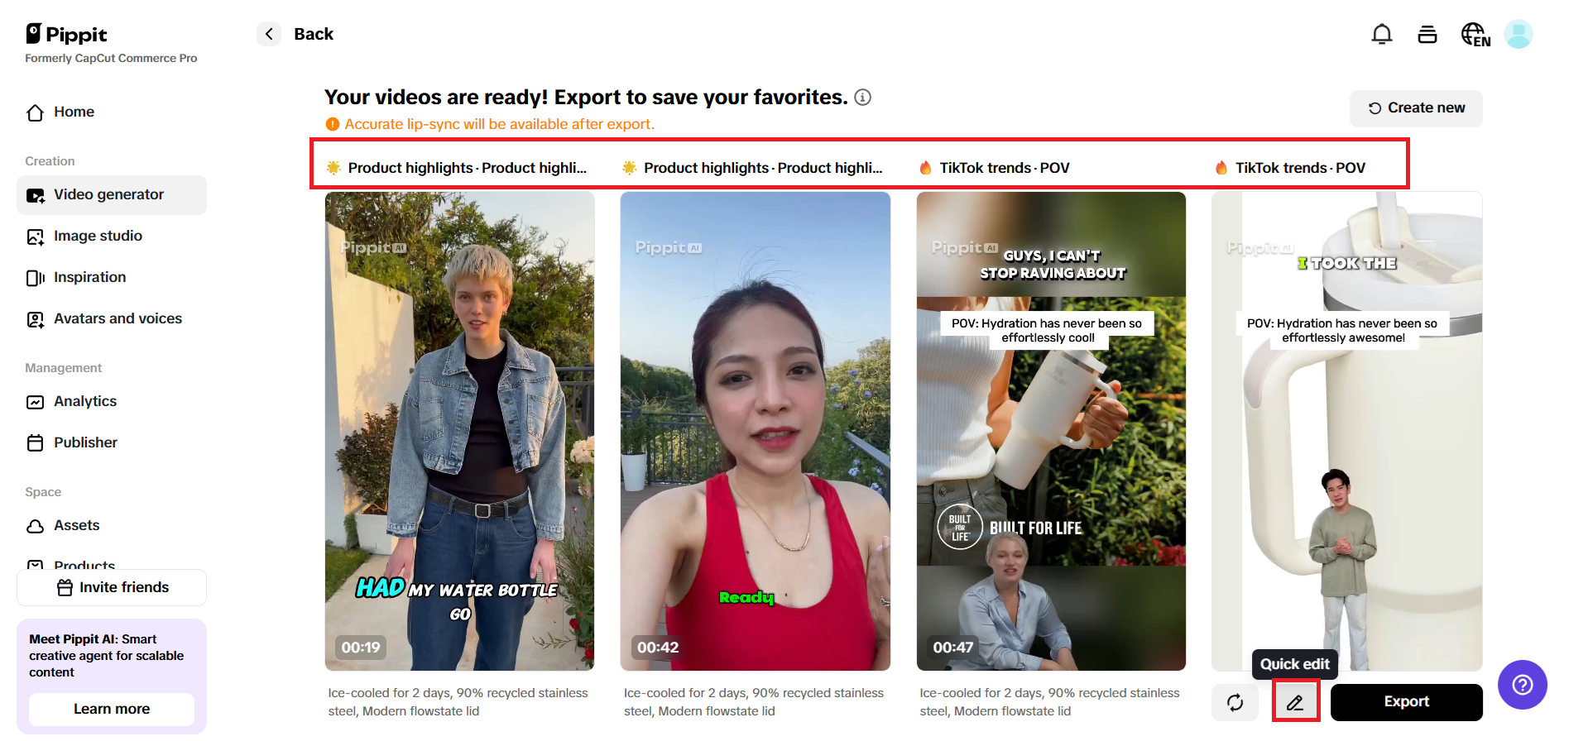
Task: Change language via the globe EN icon
Action: tap(1475, 35)
